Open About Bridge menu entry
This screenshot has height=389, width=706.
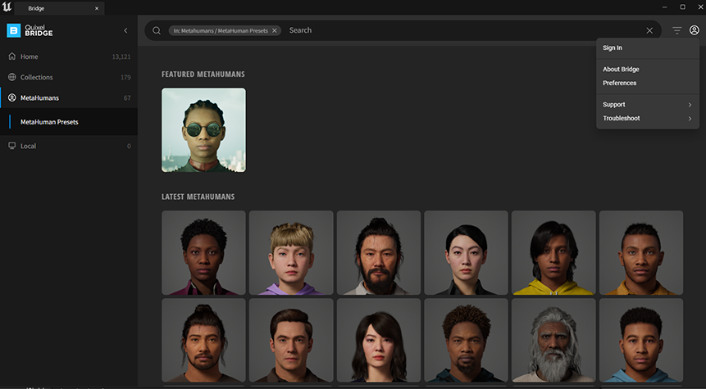[621, 70]
